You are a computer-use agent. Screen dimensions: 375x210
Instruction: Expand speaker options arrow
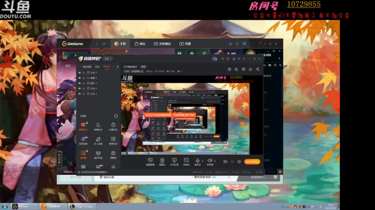point(215,161)
